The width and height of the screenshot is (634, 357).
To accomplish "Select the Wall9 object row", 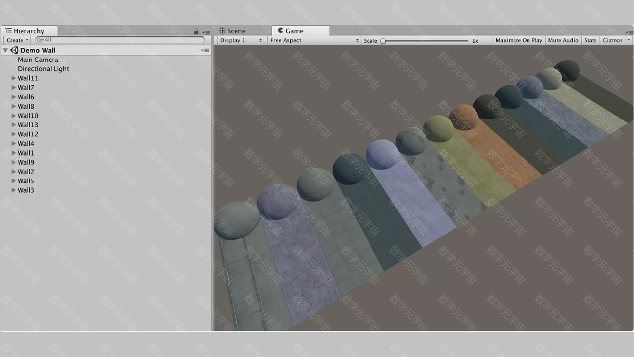I will point(106,162).
